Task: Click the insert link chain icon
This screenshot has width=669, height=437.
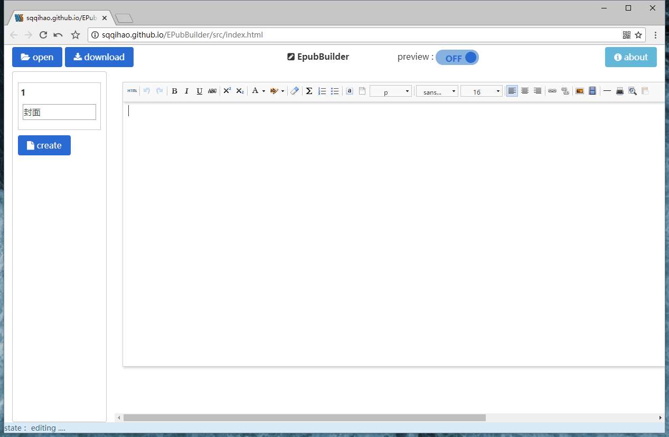Action: pos(552,90)
